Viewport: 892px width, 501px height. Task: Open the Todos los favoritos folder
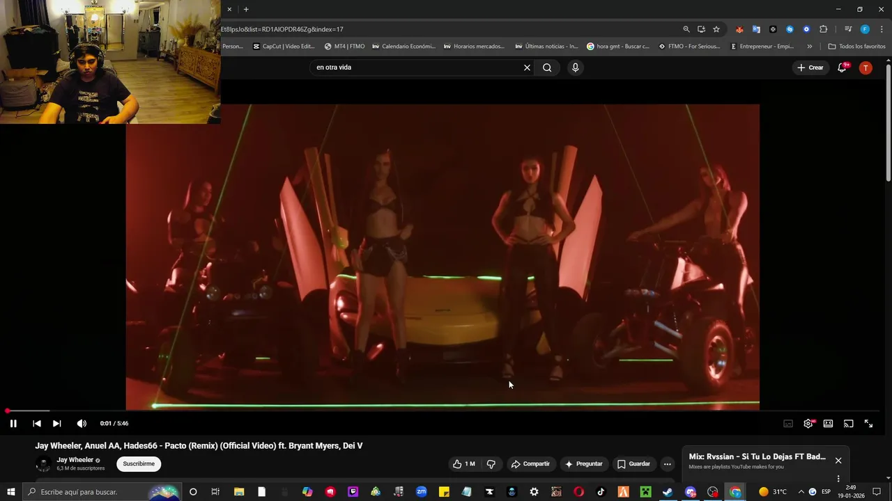856,47
